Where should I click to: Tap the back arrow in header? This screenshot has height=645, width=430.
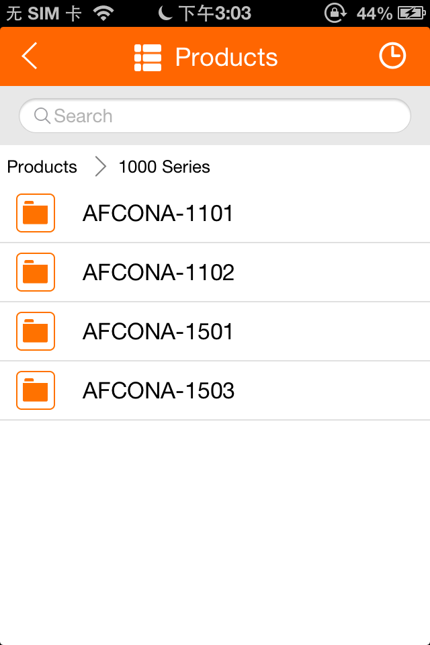point(30,56)
